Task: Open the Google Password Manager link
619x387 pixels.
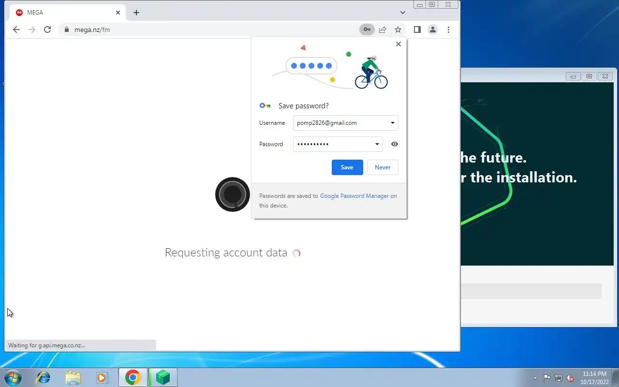Action: 354,196
